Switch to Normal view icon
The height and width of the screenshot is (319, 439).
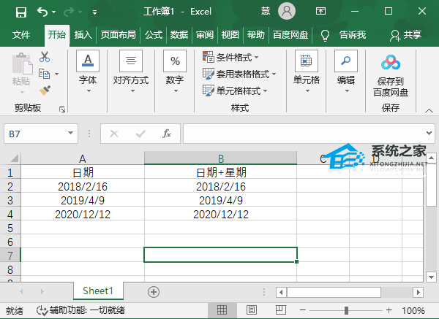[x=222, y=310]
